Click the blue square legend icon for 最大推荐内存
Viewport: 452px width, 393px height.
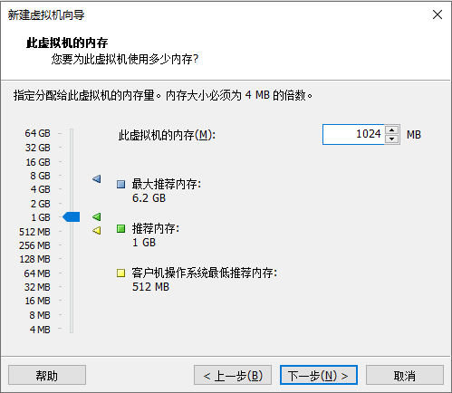pyautogui.click(x=120, y=184)
